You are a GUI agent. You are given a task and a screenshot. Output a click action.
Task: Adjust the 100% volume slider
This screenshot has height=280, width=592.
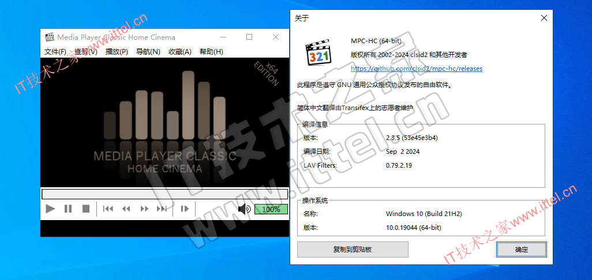(x=271, y=209)
